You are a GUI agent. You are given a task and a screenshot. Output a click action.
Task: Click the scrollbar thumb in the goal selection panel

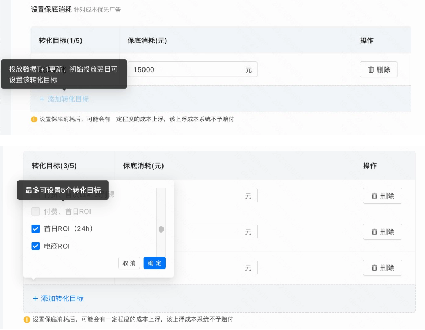(x=161, y=229)
